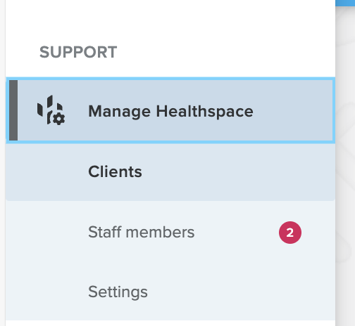The image size is (355, 326).
Task: Click the red notification badge showing 2
Action: [x=290, y=233]
